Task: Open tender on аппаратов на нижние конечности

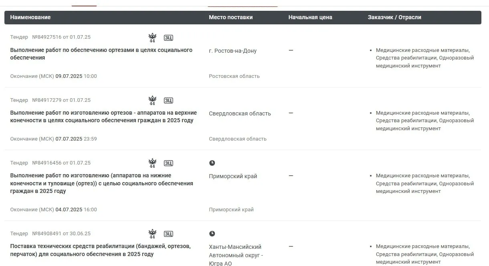Action: point(101,183)
